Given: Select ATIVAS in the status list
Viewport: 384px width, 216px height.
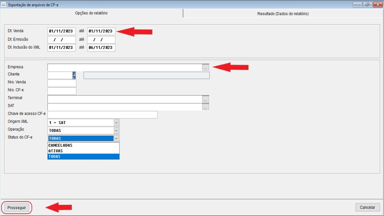Looking at the screenshot, I should click(83, 151).
